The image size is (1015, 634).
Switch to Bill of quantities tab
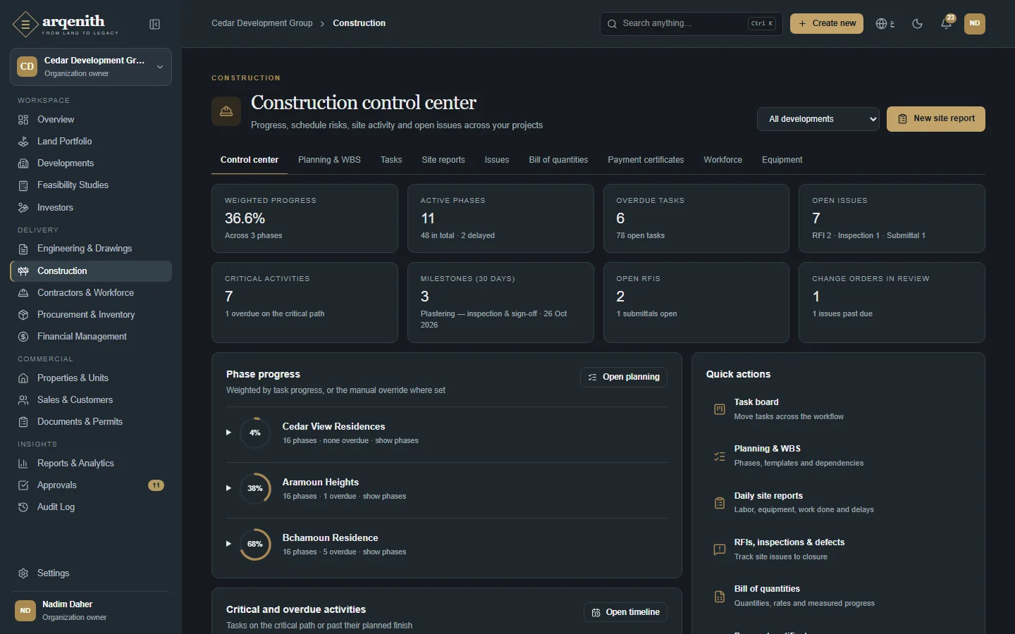pyautogui.click(x=558, y=160)
